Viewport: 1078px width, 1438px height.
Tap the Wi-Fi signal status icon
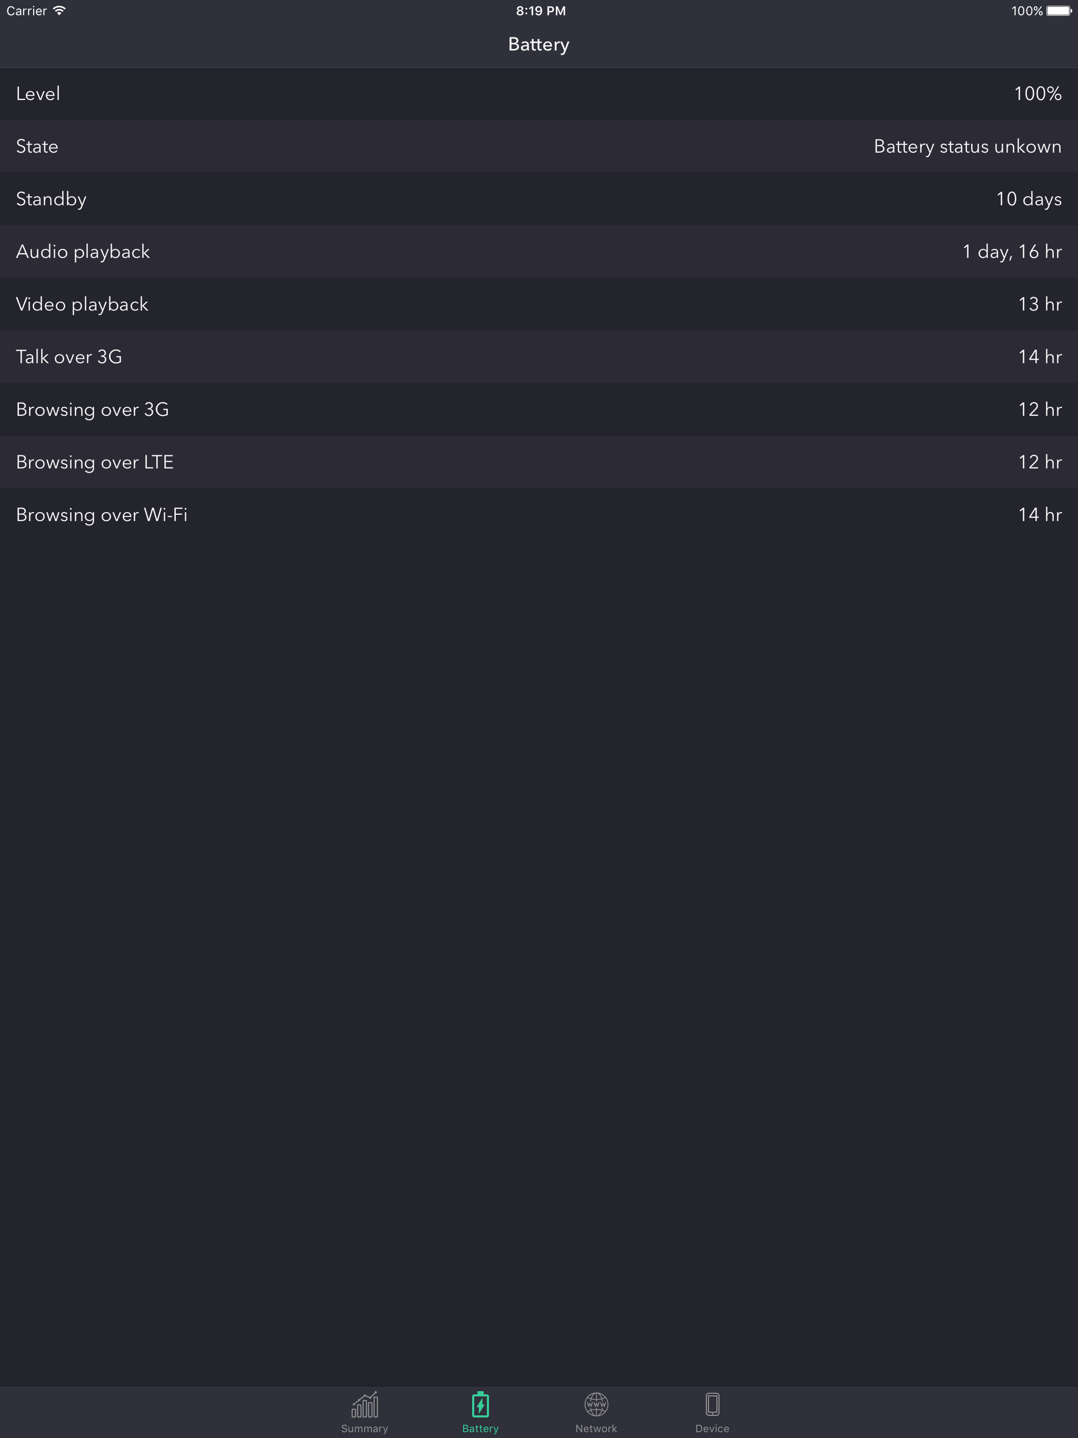(x=59, y=11)
